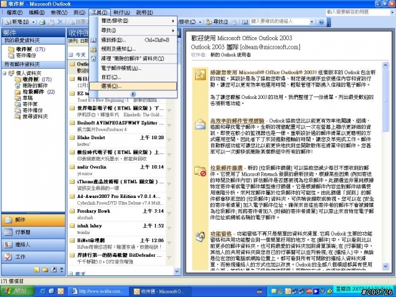Open the nadir Overlin message
Screen dimensions: 396x297
(x=117, y=170)
